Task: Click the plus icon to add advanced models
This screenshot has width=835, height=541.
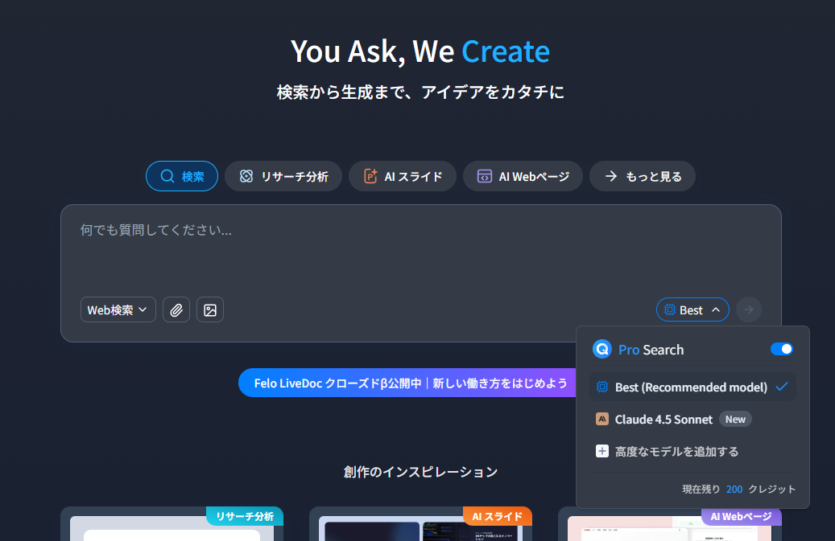Action: tap(602, 451)
